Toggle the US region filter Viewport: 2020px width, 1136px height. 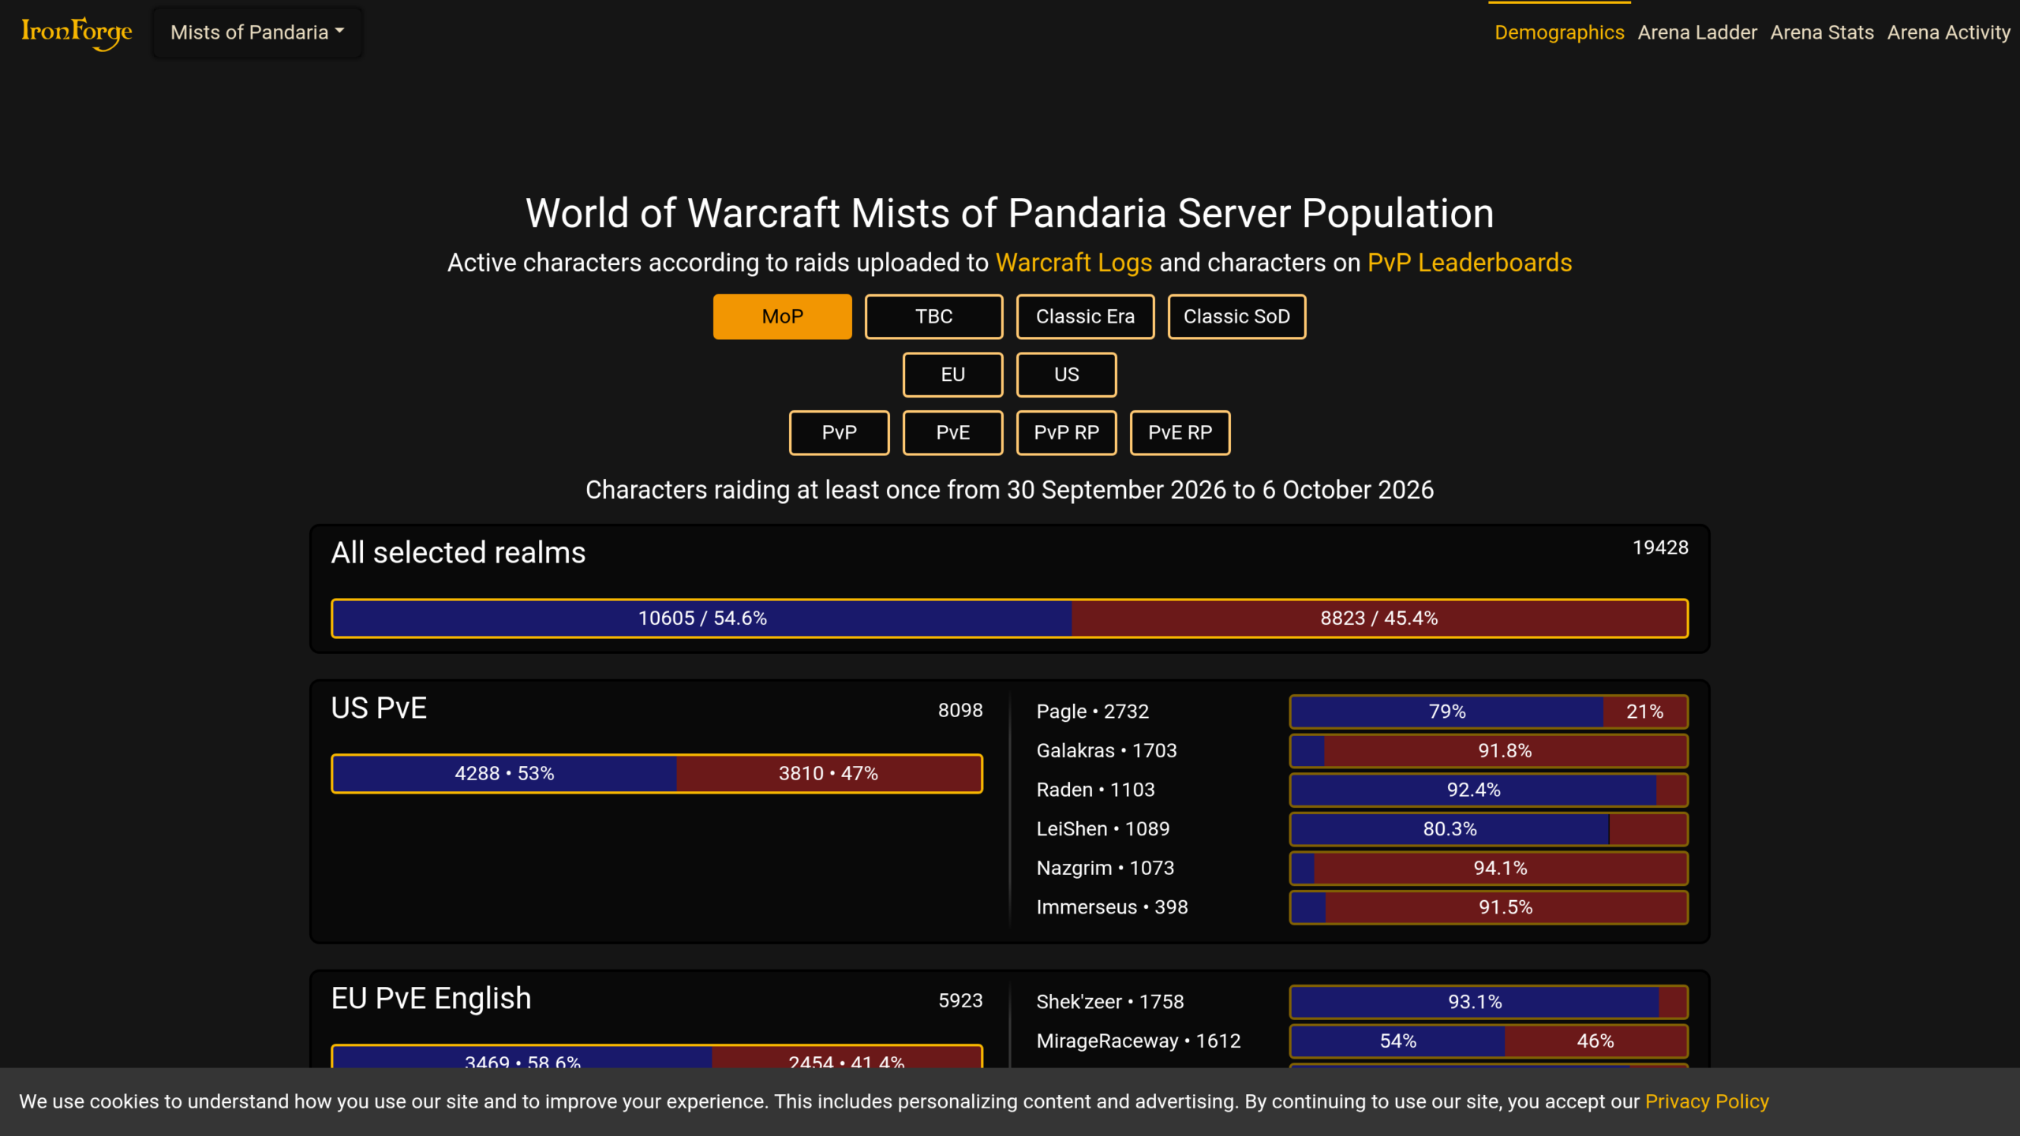click(x=1067, y=375)
